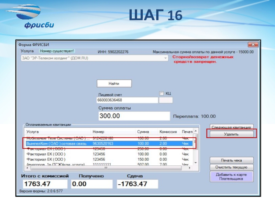Image resolution: width=275 pixels, height=206 pixels.
Task: Click Чек in the ВымпелКом row
Action: point(185,144)
